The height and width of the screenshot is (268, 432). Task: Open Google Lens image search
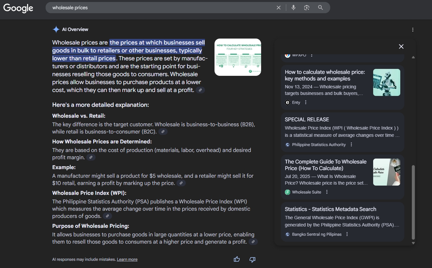click(x=307, y=8)
